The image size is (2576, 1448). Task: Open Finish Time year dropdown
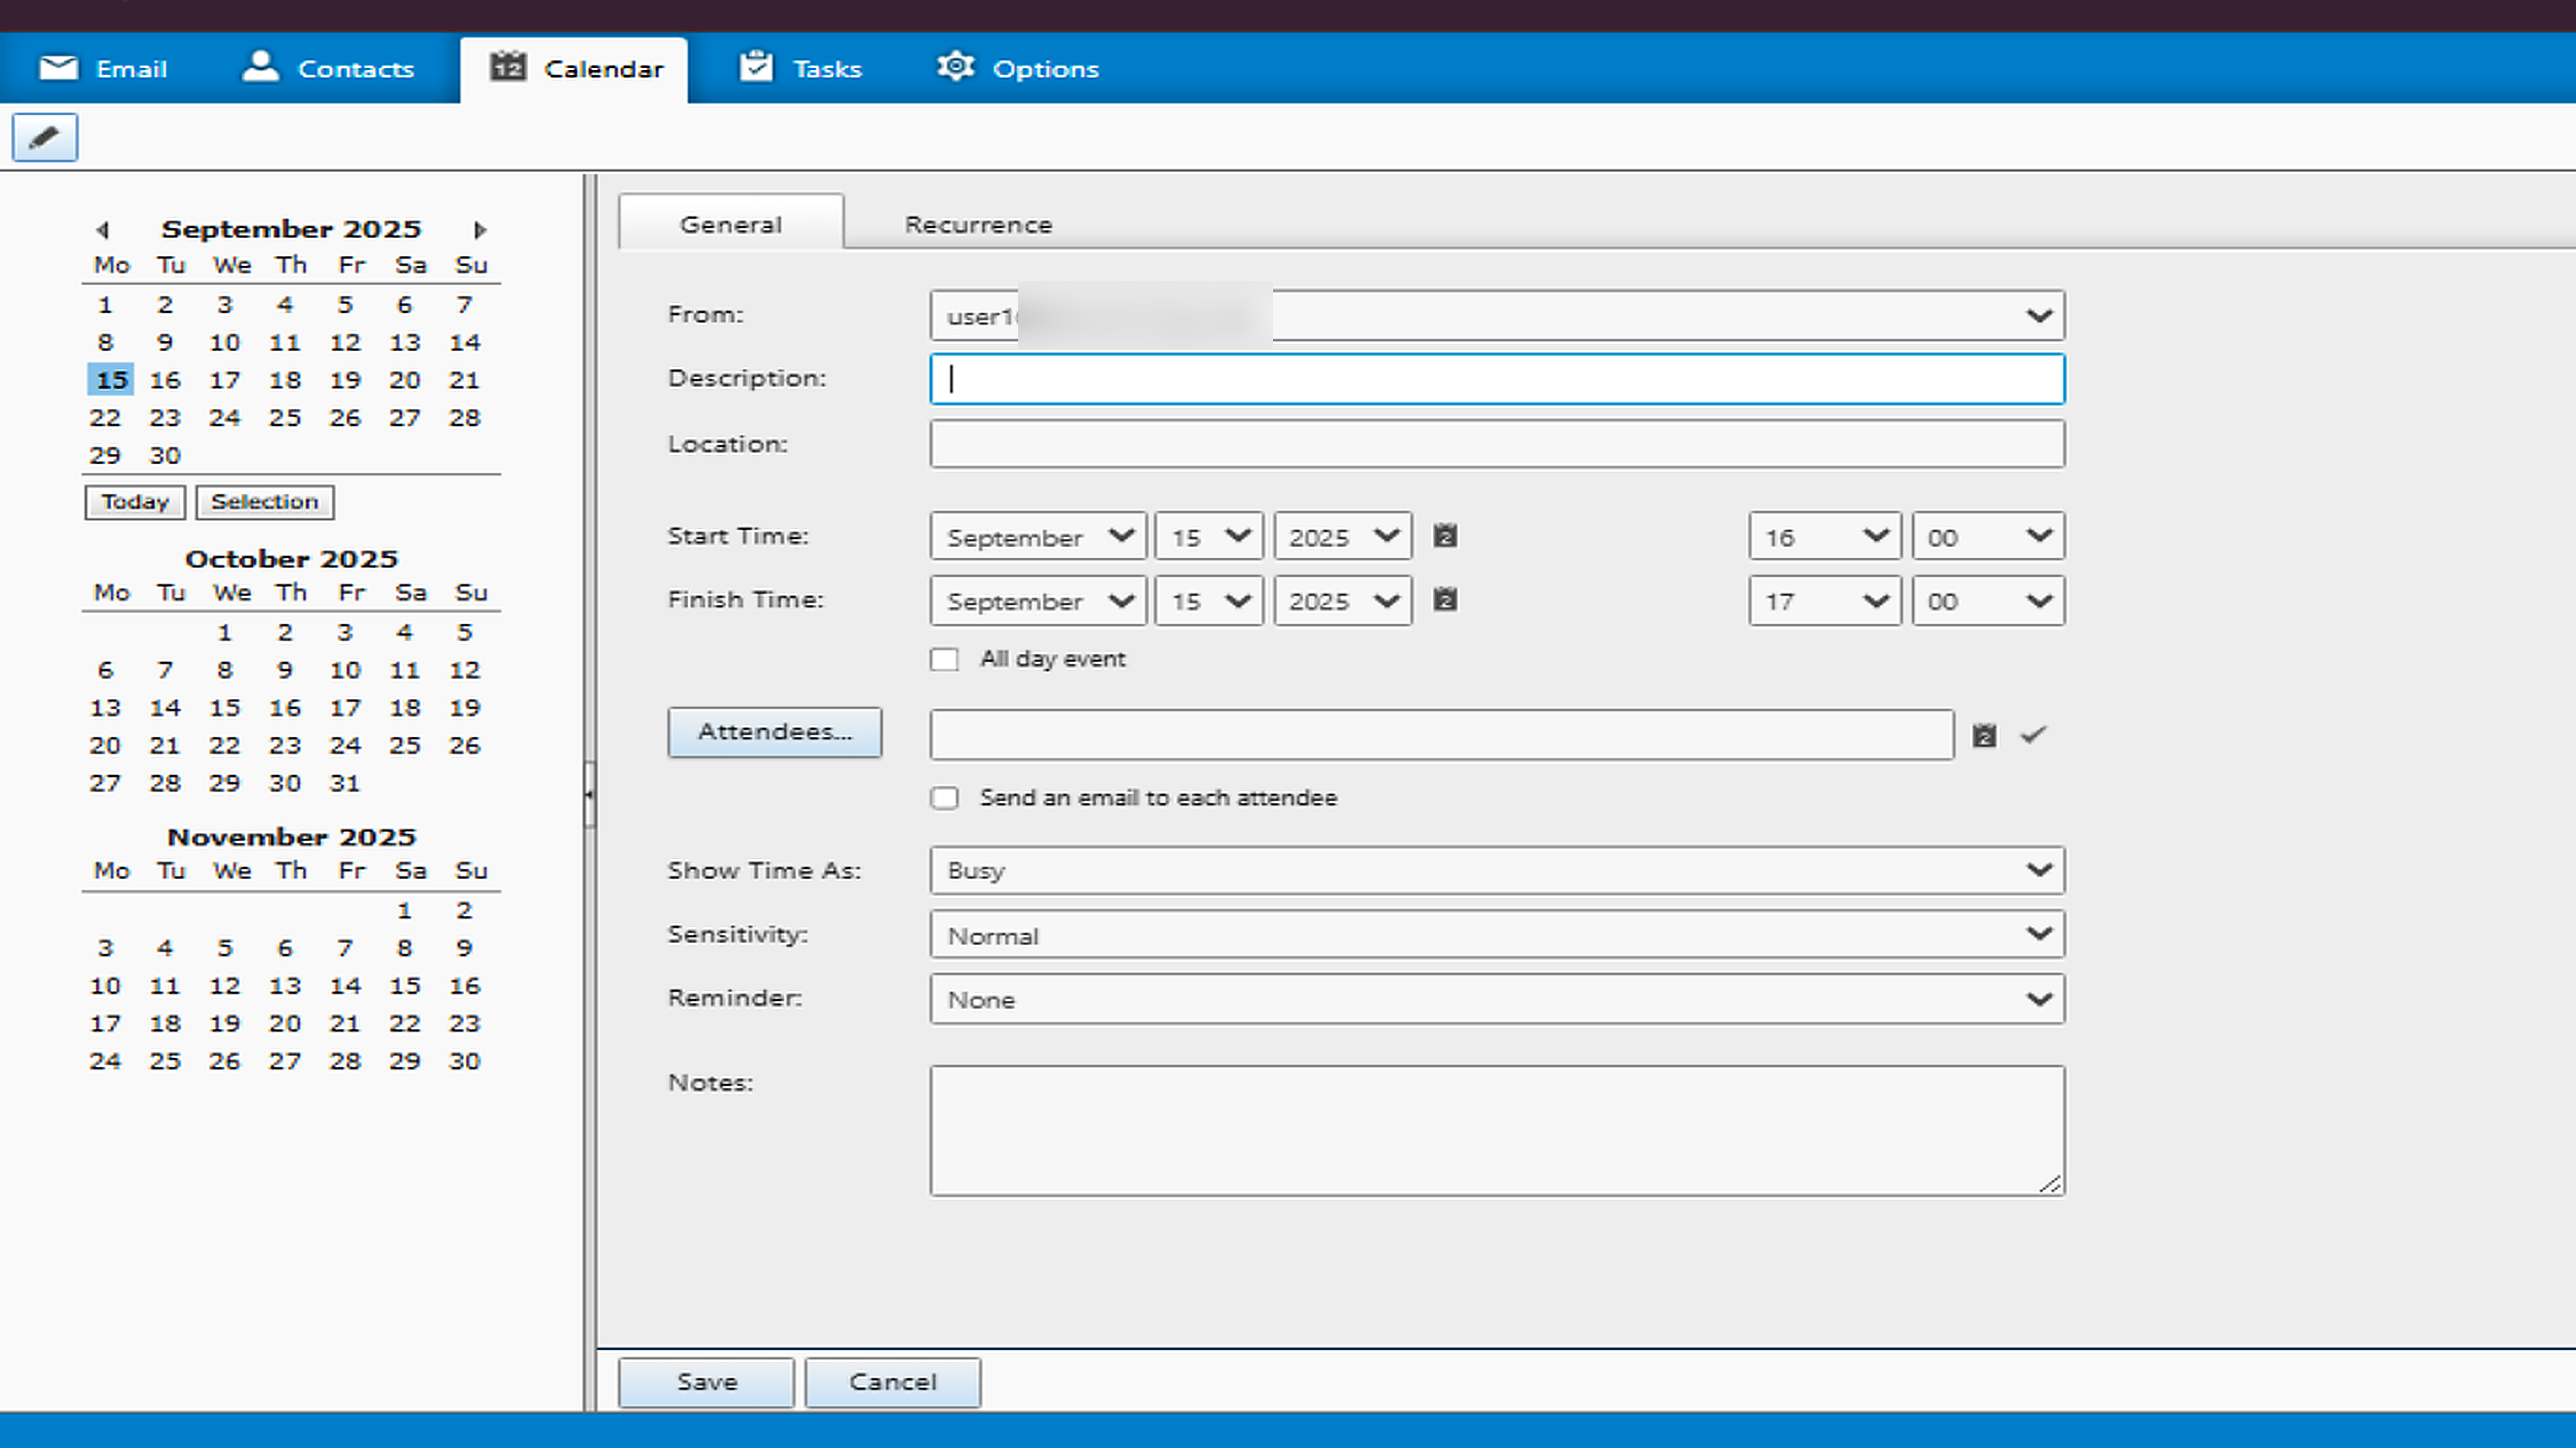click(x=1343, y=600)
